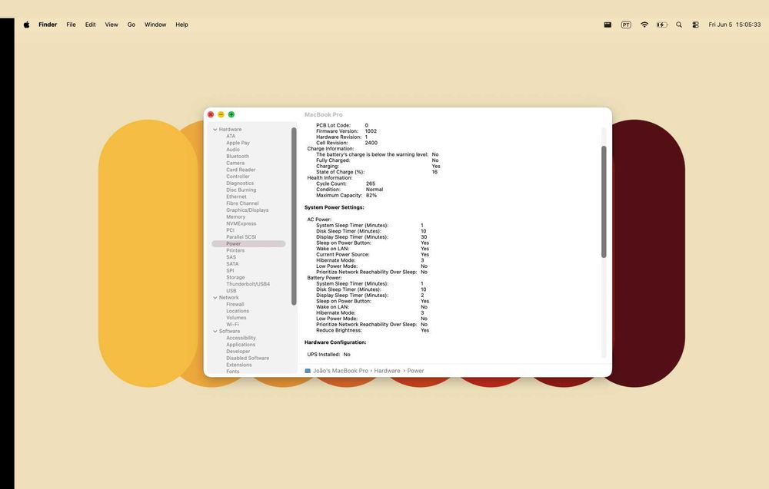Select Diagnostics in the sidebar
Image resolution: width=769 pixels, height=489 pixels.
tap(240, 183)
